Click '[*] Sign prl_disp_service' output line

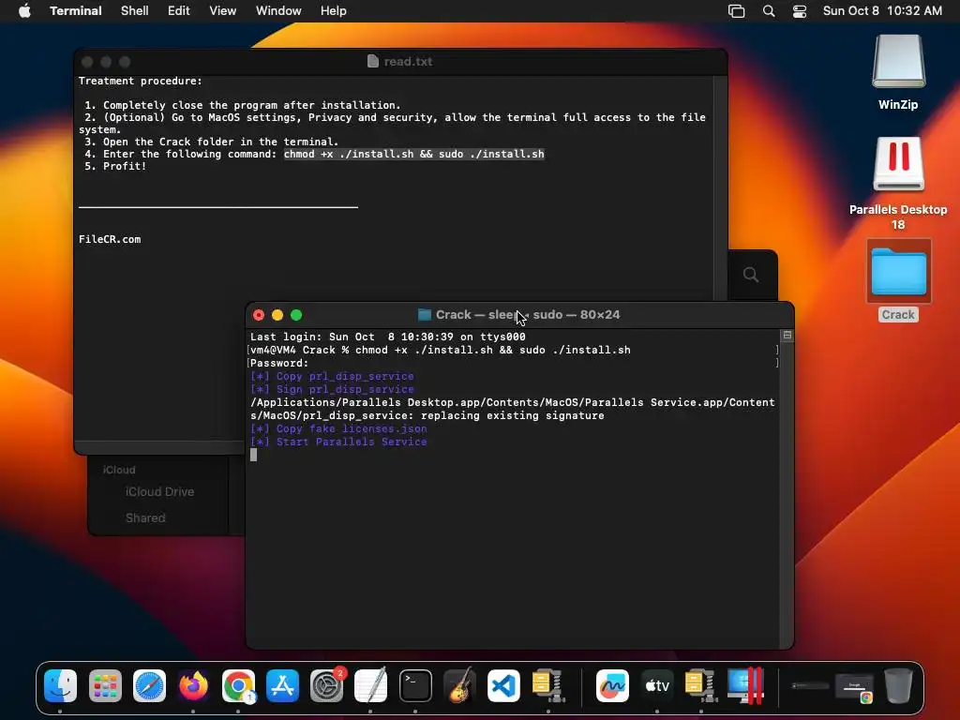tap(332, 389)
